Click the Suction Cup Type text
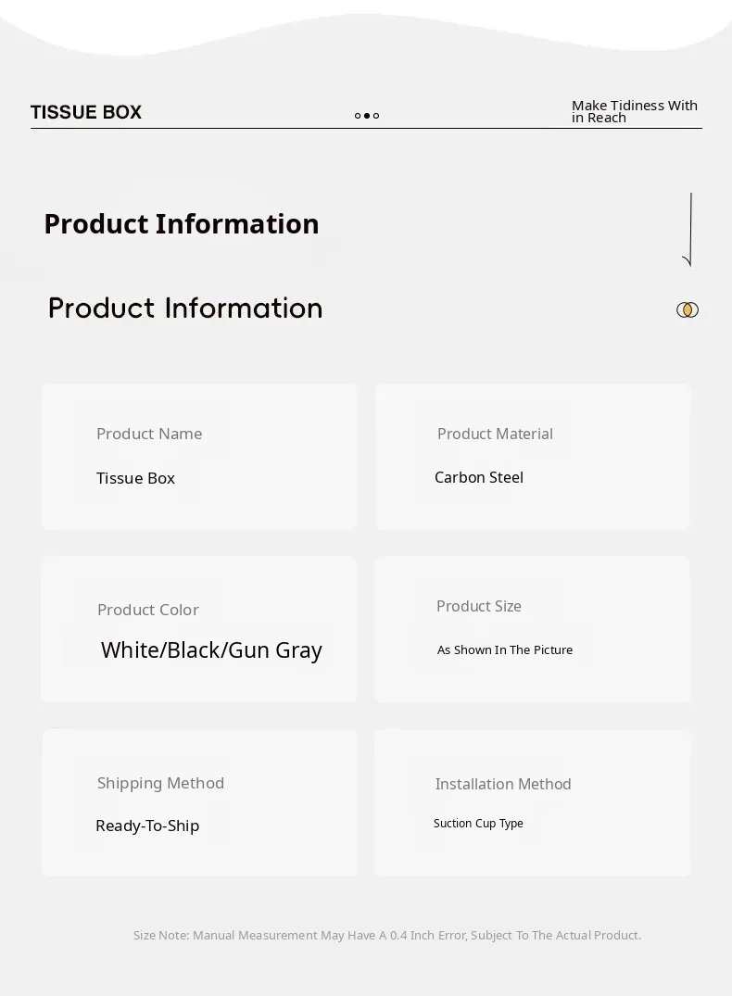This screenshot has width=732, height=996. pyautogui.click(x=478, y=823)
